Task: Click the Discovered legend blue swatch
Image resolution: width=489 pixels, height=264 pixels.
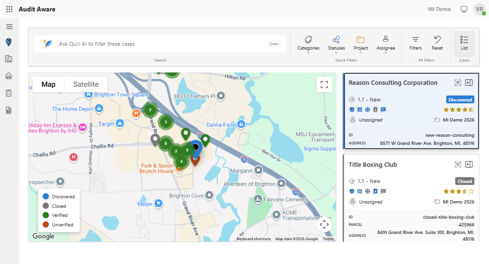Action: (x=46, y=196)
